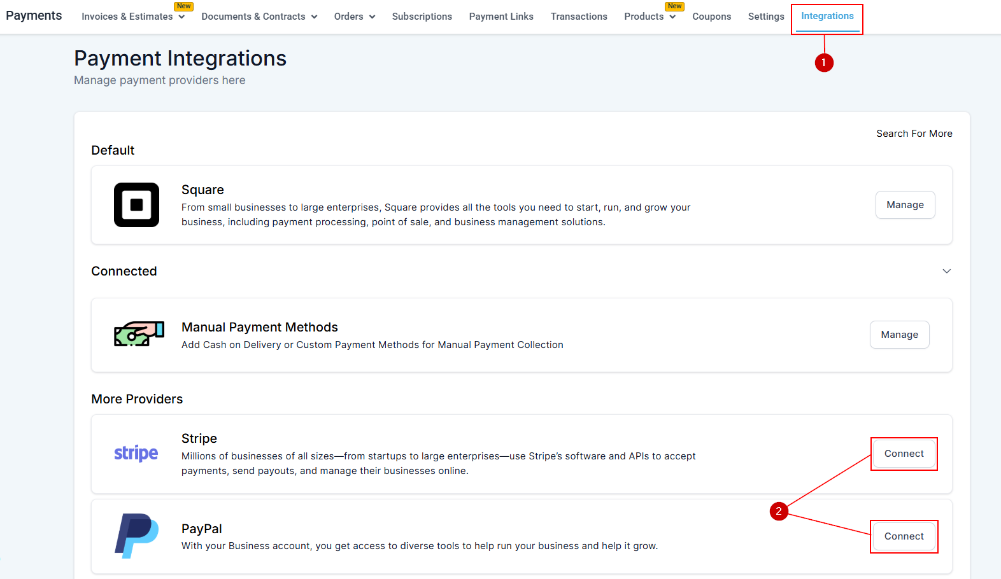The image size is (1001, 579).
Task: Click the Search For More link
Action: [x=914, y=134]
